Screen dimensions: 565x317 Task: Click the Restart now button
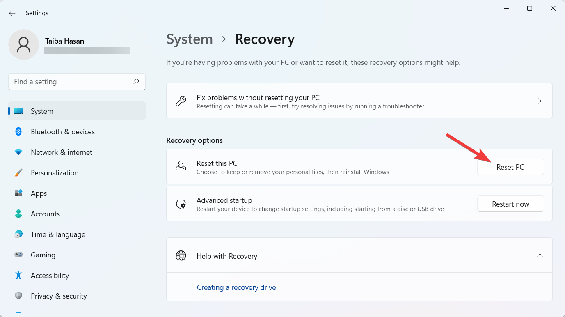point(510,204)
